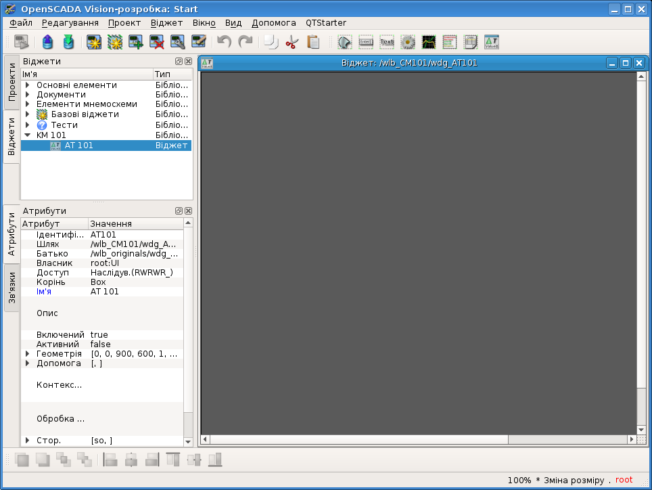Select the diagram trend widget icon
This screenshot has width=652, height=490.
point(429,42)
